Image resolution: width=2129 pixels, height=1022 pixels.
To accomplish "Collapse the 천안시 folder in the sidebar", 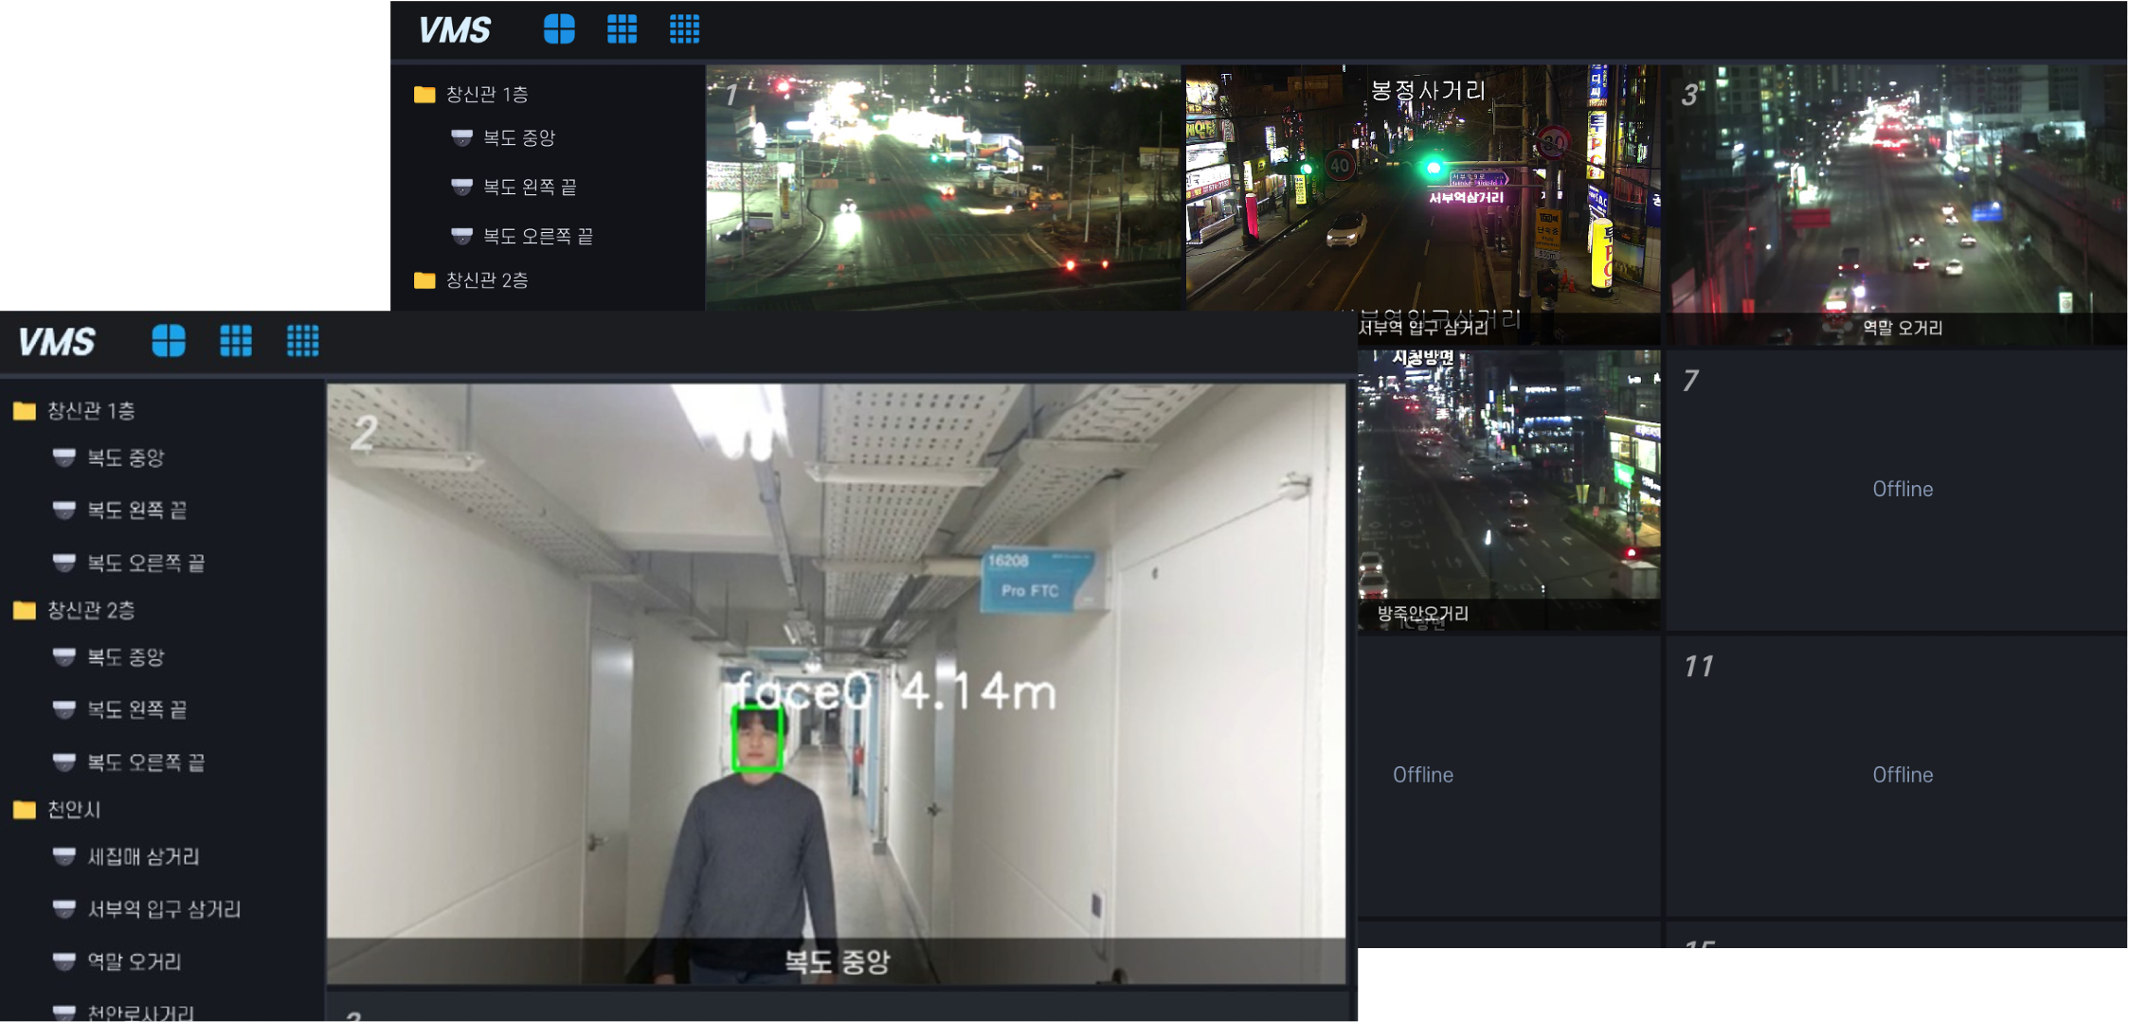I will point(25,810).
